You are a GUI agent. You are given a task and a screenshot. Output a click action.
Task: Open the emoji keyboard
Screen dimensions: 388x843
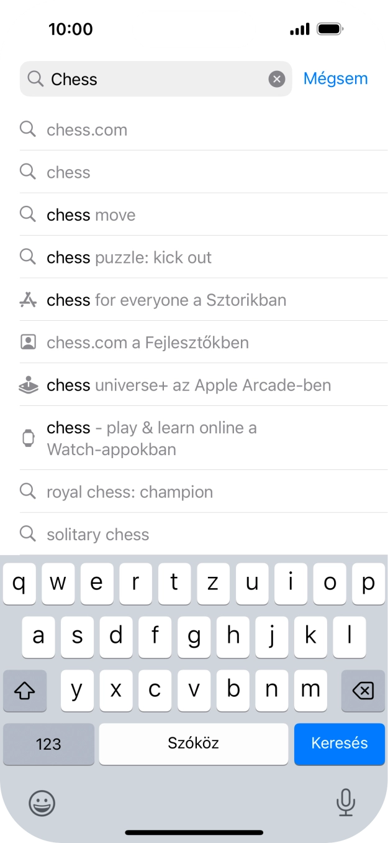pyautogui.click(x=42, y=803)
